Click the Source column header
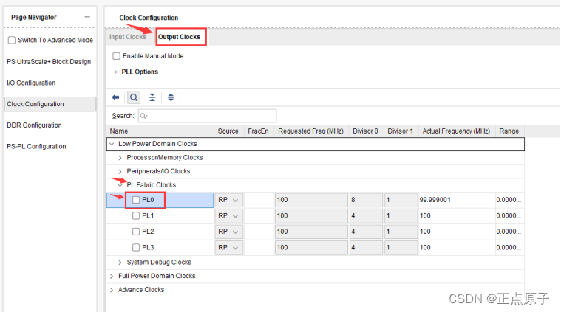Image resolution: width=561 pixels, height=312 pixels. tap(228, 131)
